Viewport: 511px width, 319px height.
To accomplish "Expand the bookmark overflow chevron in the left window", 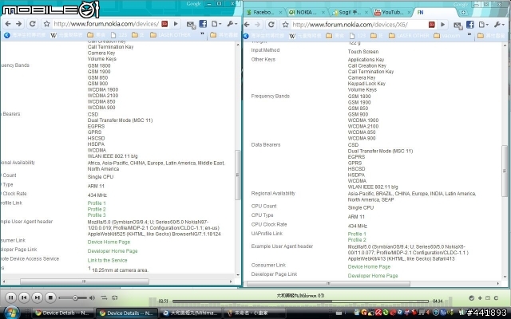I will click(x=202, y=33).
